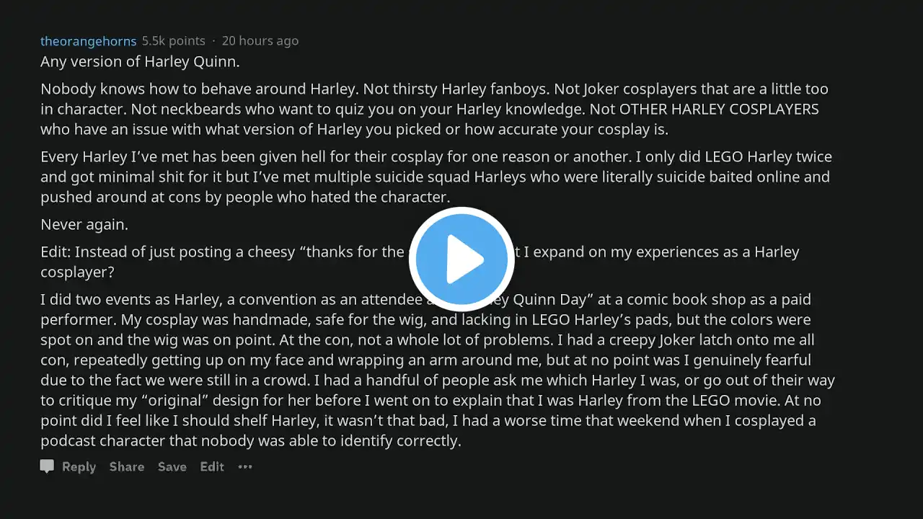Click the speech bubble reply icon
This screenshot has width=923, height=519.
tap(47, 466)
